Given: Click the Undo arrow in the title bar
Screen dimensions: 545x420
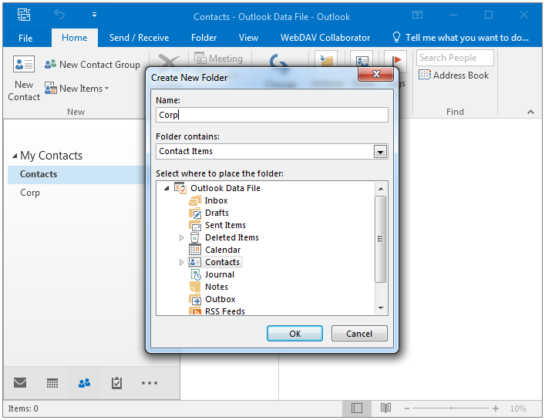Looking at the screenshot, I should (x=59, y=15).
